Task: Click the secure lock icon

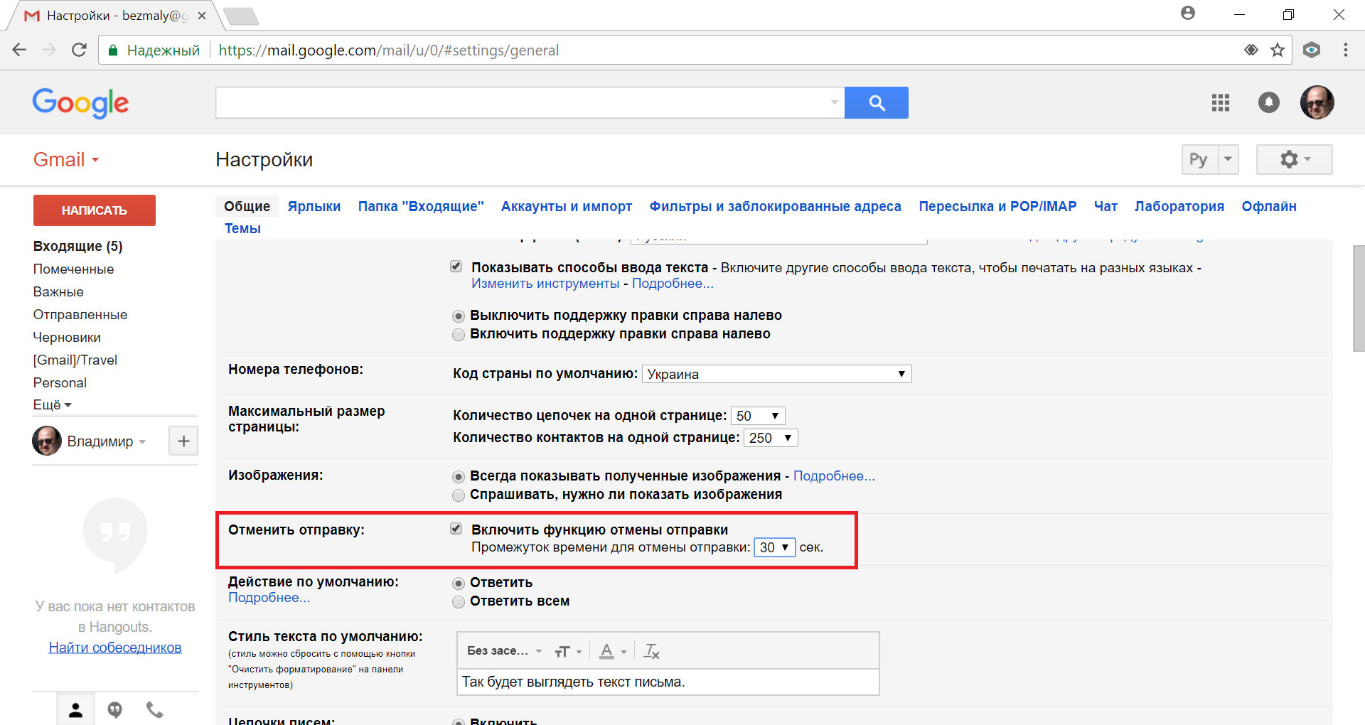Action: (112, 50)
